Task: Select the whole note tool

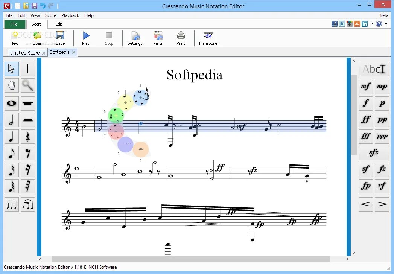Action: pos(12,104)
